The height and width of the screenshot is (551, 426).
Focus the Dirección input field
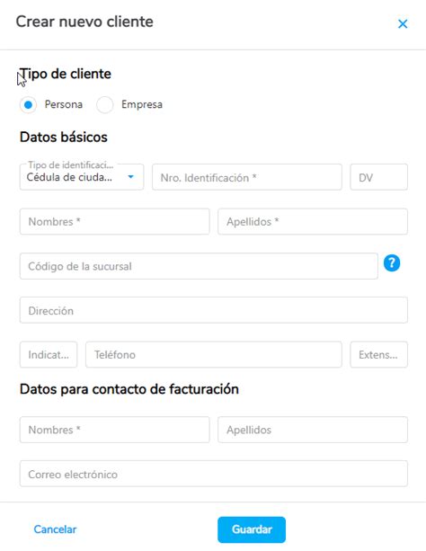click(214, 310)
